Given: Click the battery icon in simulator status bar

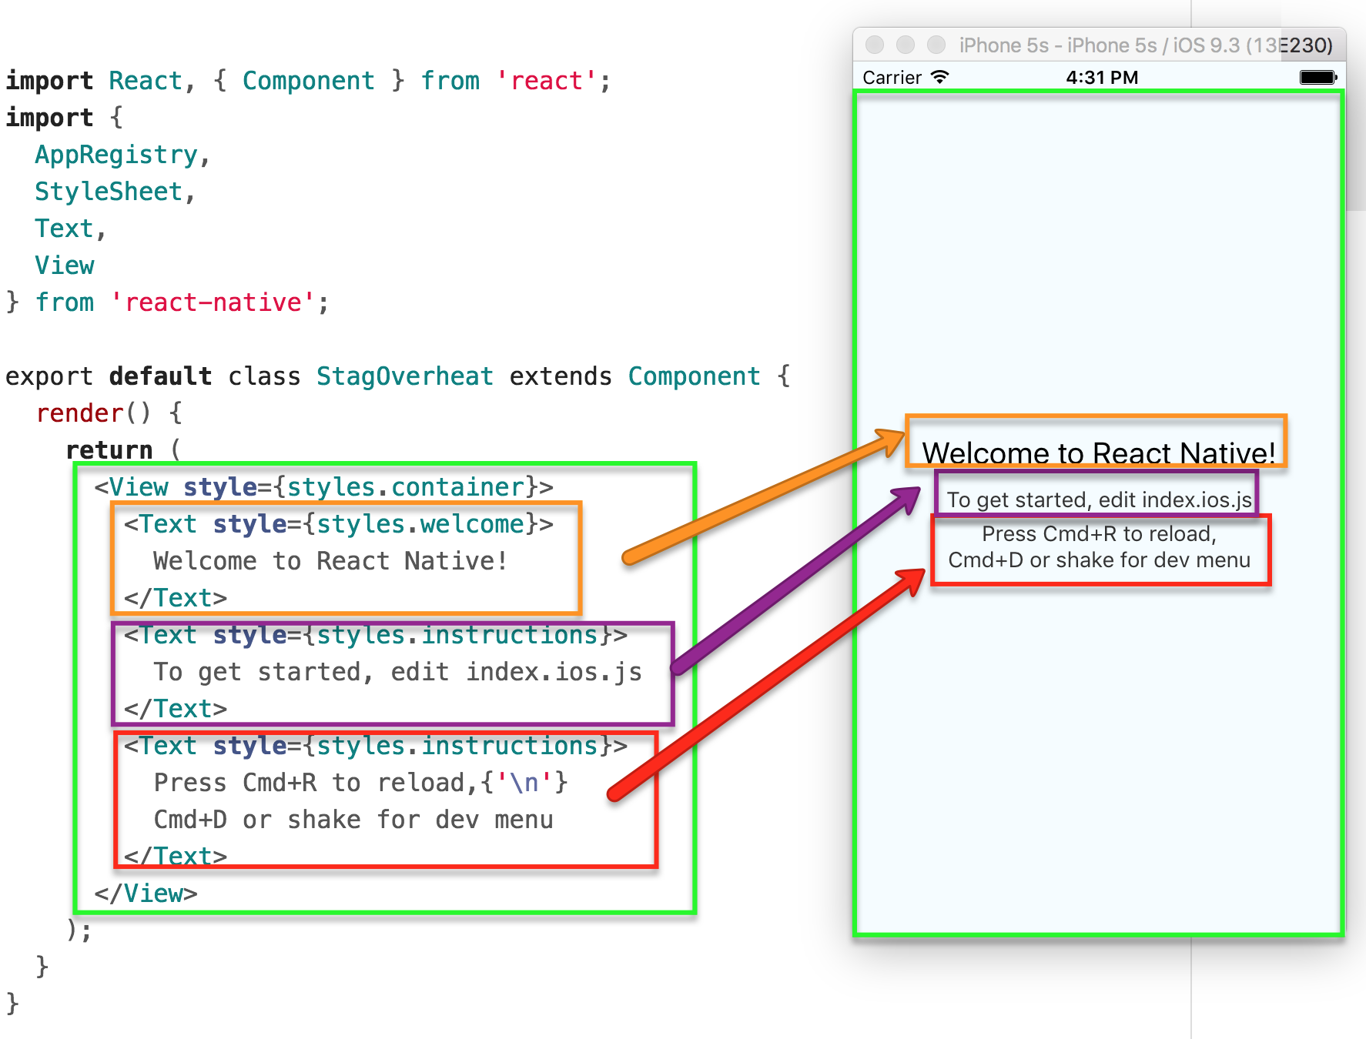Looking at the screenshot, I should click(1318, 77).
